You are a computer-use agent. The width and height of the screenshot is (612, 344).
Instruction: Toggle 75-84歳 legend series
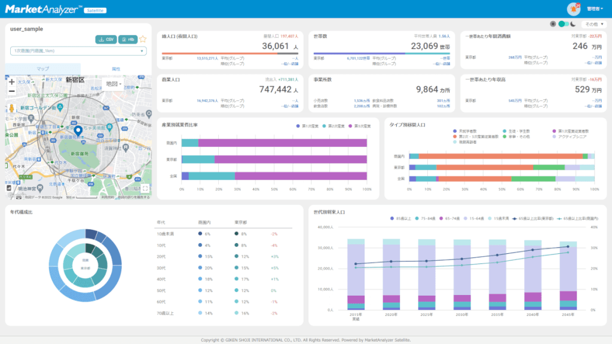(426, 219)
